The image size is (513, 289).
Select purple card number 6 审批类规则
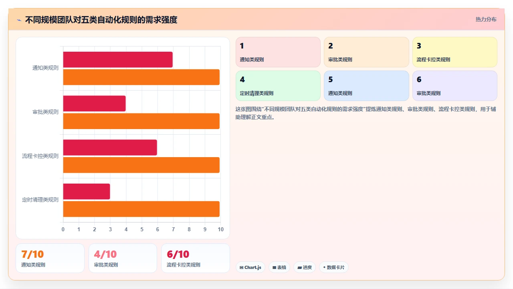click(x=455, y=86)
